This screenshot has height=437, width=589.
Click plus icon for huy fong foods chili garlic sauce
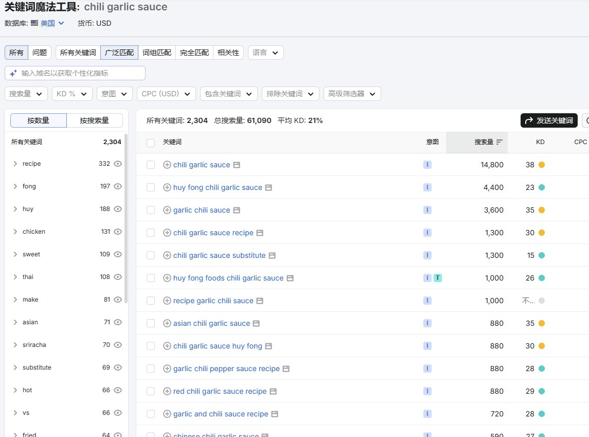[167, 278]
